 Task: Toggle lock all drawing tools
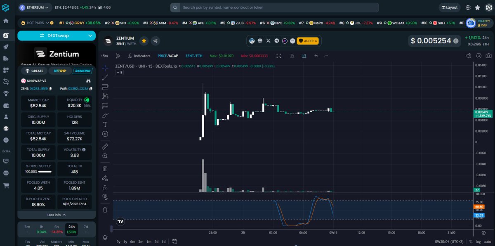pyautogui.click(x=105, y=187)
